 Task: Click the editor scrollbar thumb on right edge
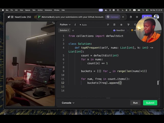coord(158,83)
